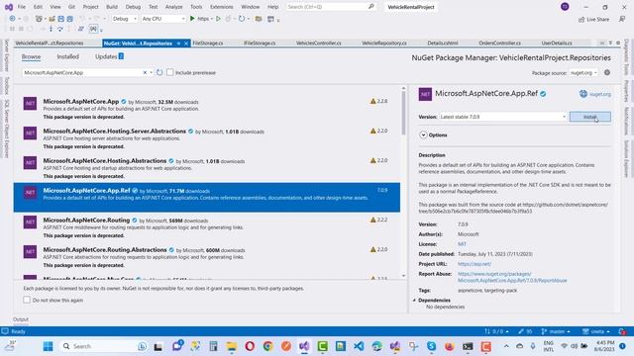Open the Extensions menu
Screen dimensions: 634x356
[222, 7]
